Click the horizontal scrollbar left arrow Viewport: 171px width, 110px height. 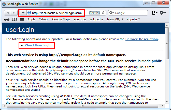tap(4, 106)
